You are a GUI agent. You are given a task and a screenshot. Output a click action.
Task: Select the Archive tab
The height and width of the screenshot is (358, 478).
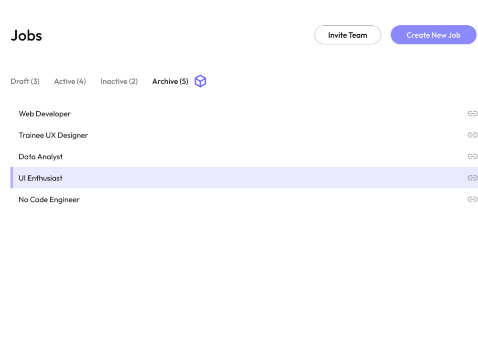click(x=170, y=81)
